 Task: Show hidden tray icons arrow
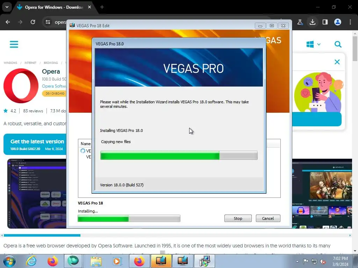297,261
